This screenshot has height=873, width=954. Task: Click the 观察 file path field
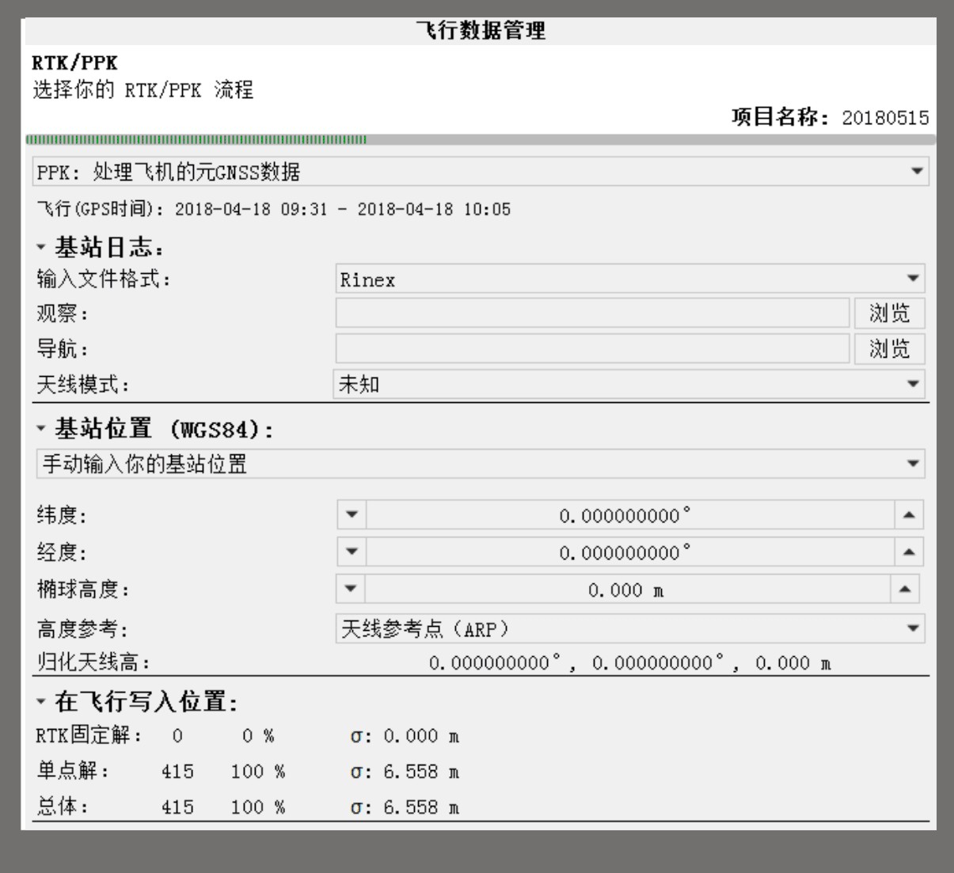[x=592, y=313]
